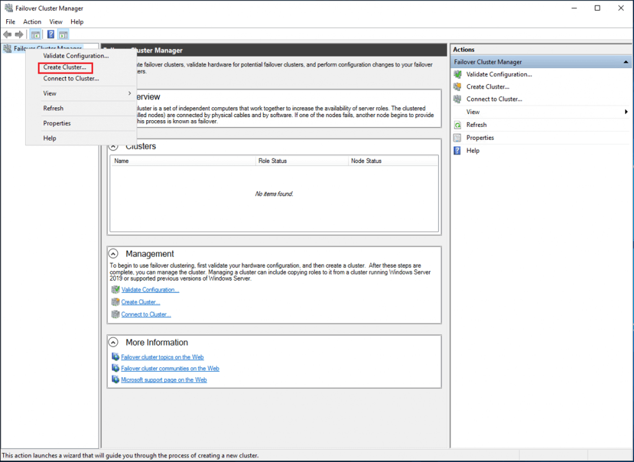
Task: Choose Connect to Cluster in context menu
Action: (x=71, y=79)
